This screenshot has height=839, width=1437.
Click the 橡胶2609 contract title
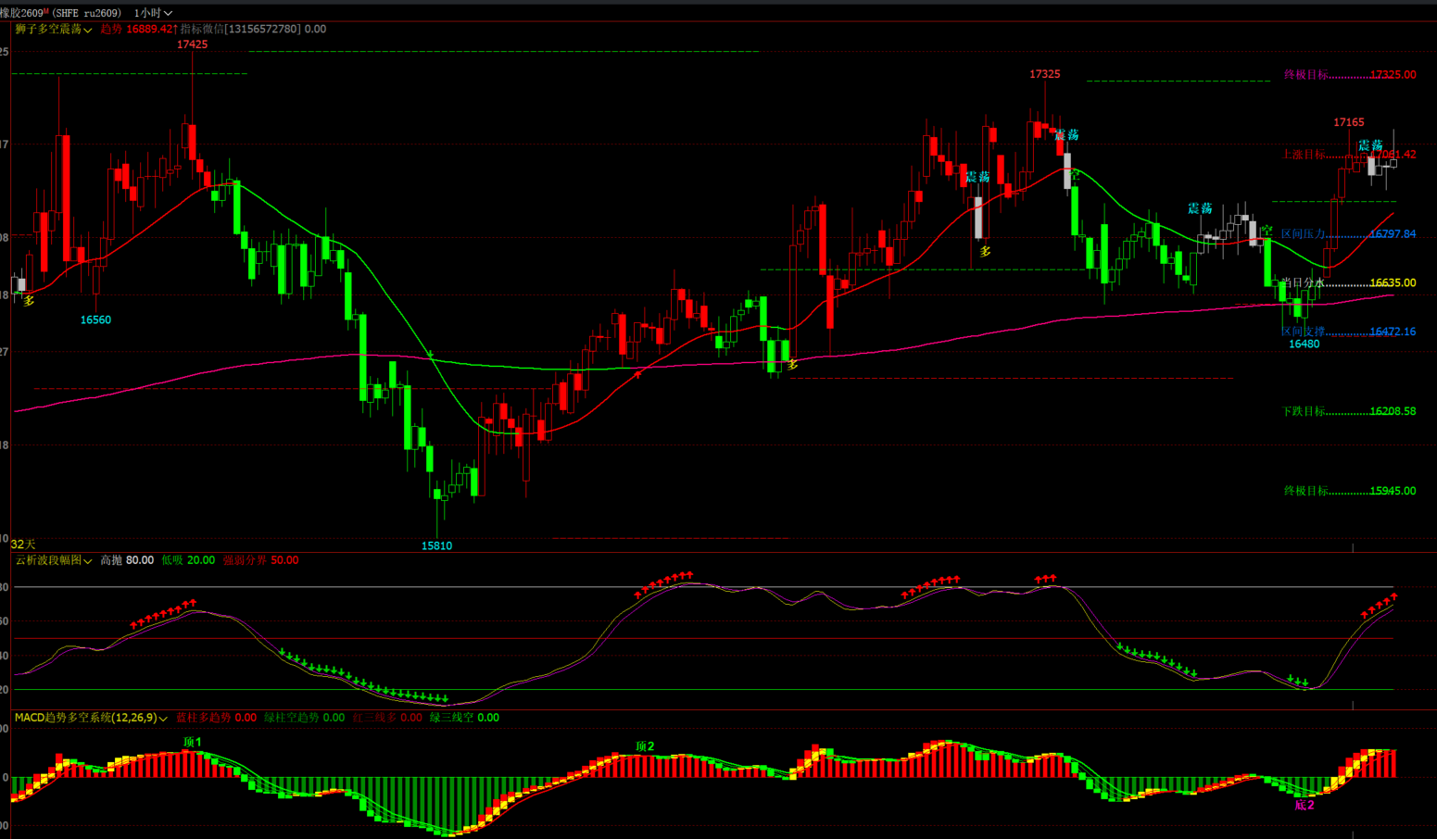tap(24, 13)
